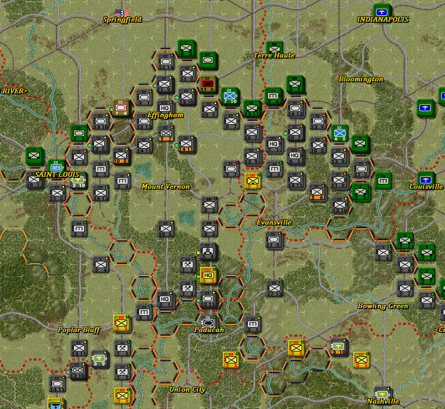Select the grey HQ counter rated 6 1
The height and width of the screenshot is (409, 445).
point(295,156)
